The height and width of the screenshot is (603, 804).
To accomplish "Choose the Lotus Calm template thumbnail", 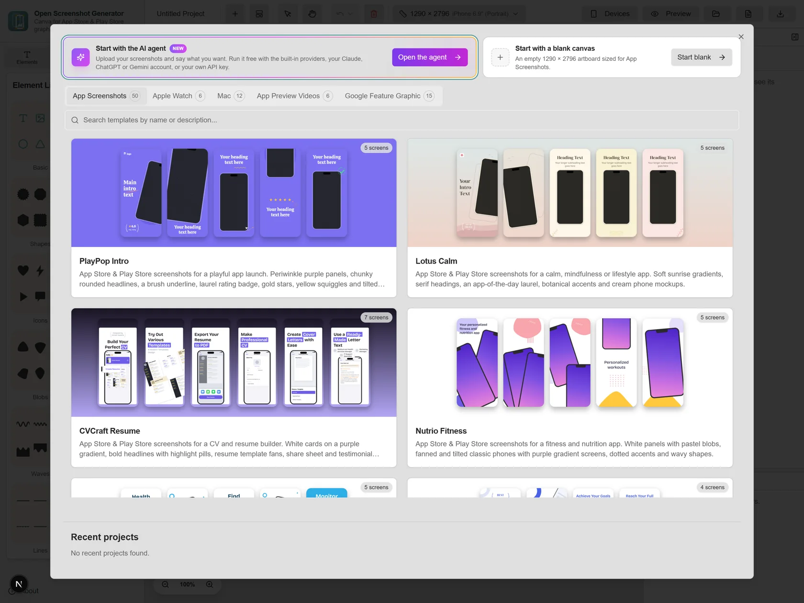I will tap(569, 193).
